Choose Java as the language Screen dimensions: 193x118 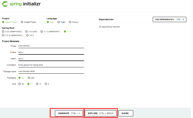tap(50, 22)
